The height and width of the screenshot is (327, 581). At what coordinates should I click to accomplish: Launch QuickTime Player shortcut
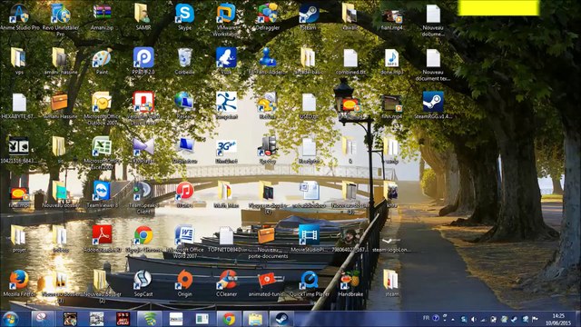309,283
